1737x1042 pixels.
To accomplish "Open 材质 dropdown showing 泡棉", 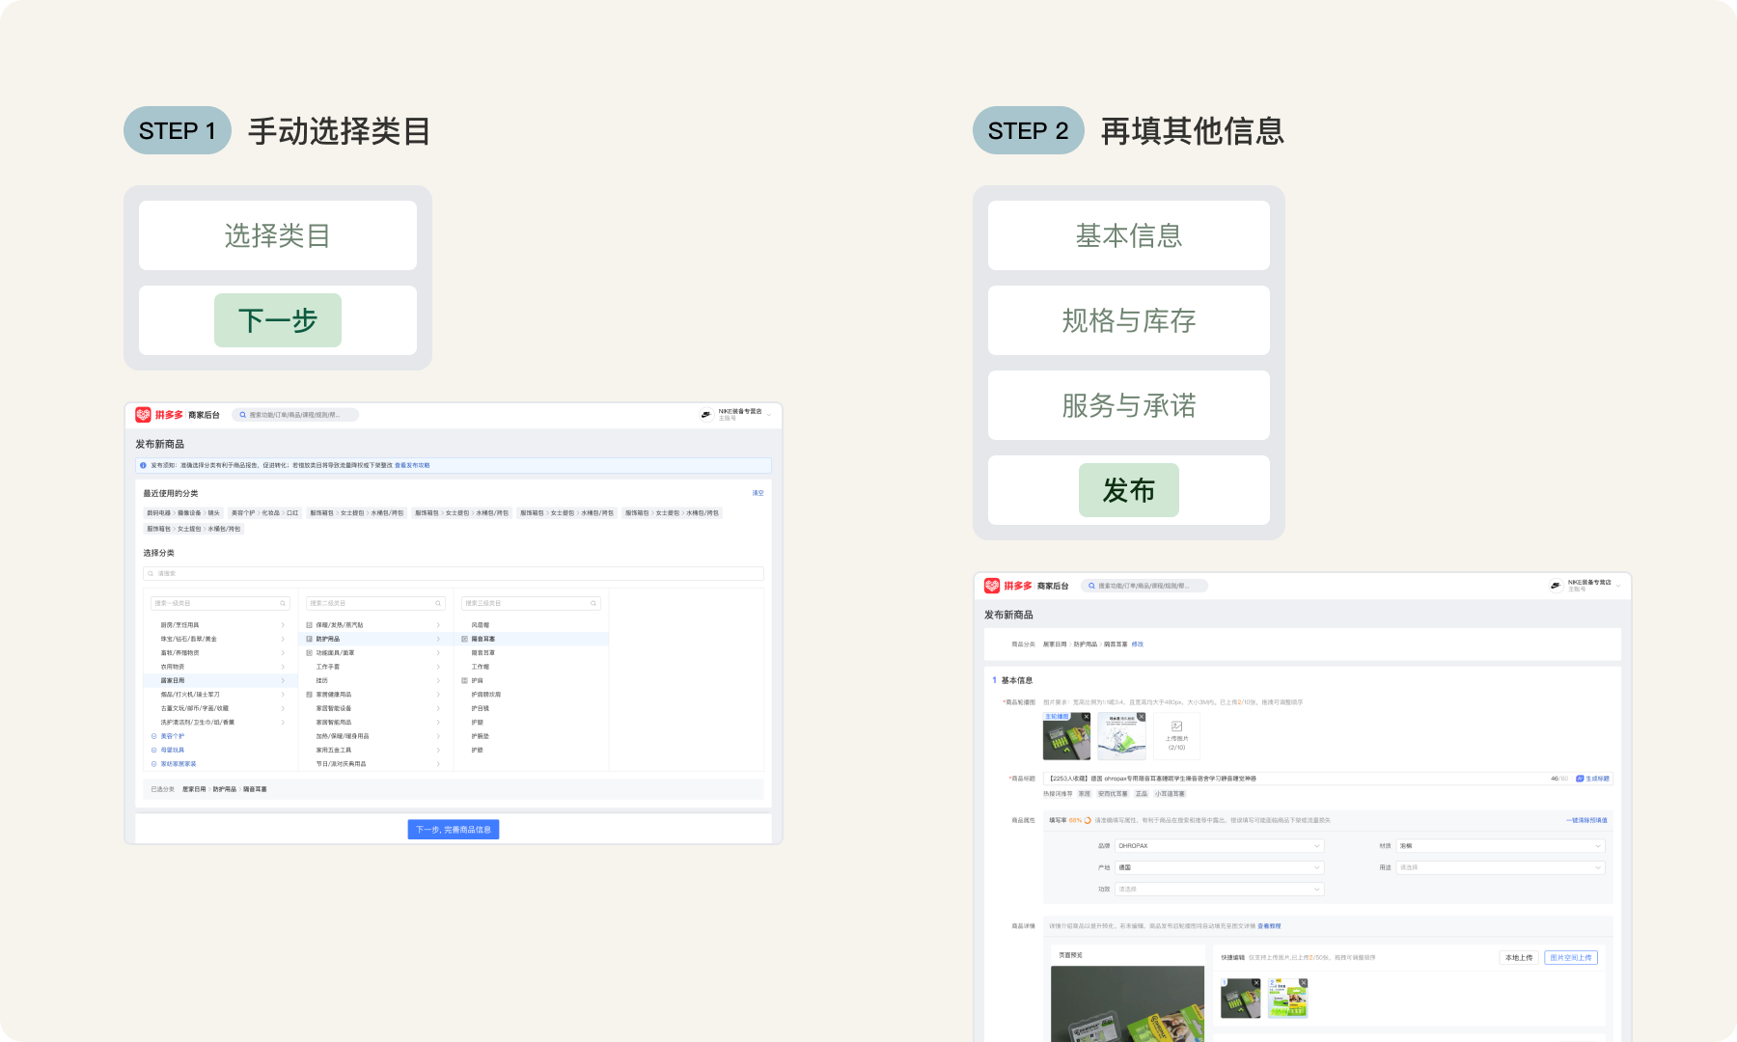I will click(x=1501, y=846).
